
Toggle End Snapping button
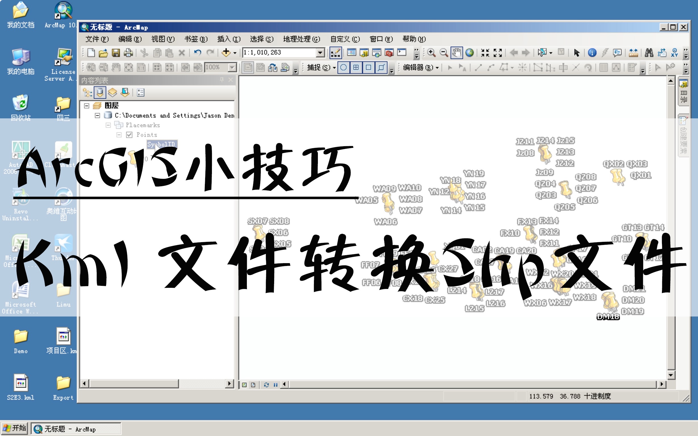point(356,68)
